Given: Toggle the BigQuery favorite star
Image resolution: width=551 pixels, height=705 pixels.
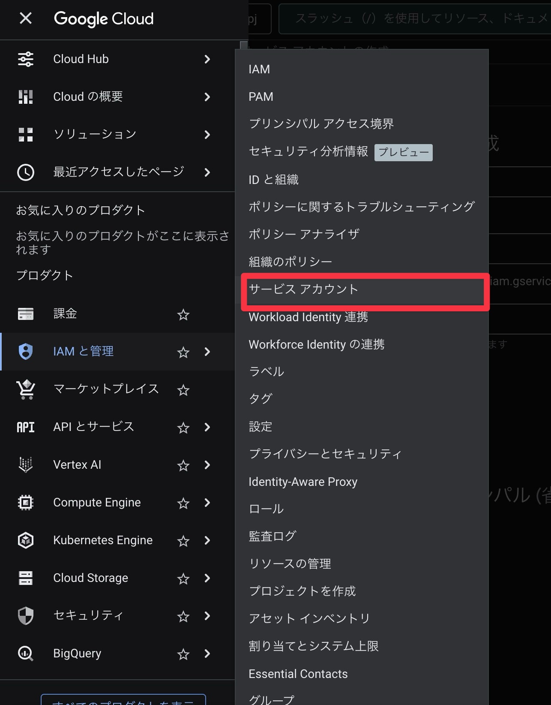Looking at the screenshot, I should (x=183, y=654).
